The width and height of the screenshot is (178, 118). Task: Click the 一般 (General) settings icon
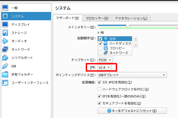(5, 8)
